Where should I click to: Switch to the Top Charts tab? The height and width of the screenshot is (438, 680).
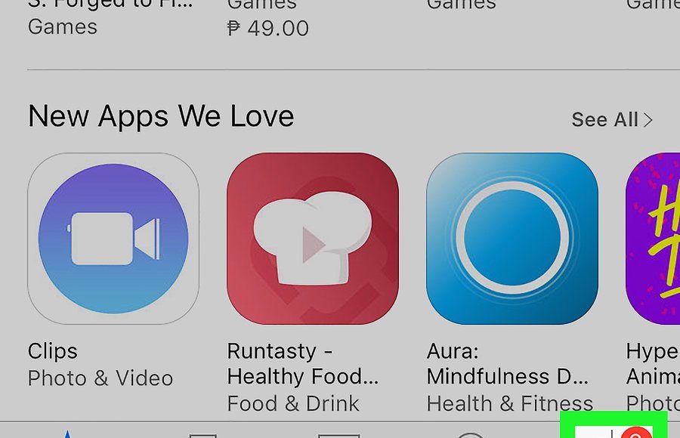338,435
